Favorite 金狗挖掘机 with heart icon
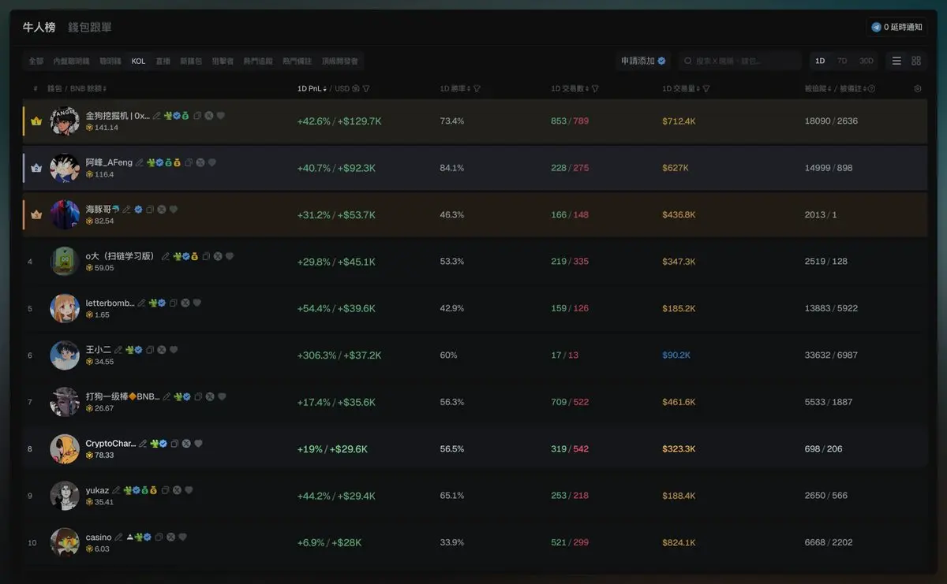947x584 pixels. click(x=221, y=116)
